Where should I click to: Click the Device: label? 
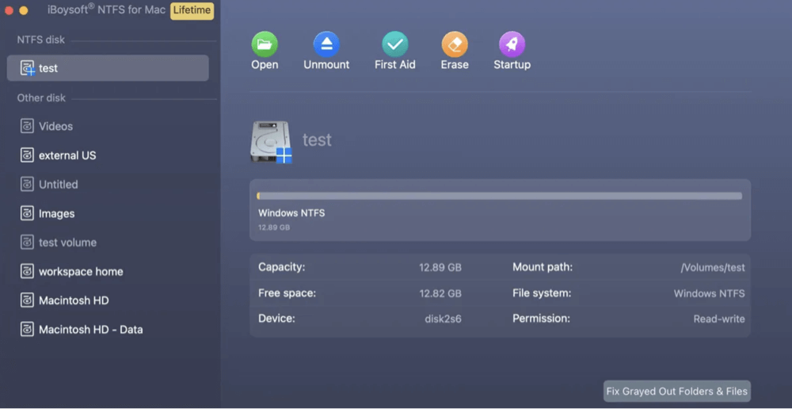click(276, 319)
